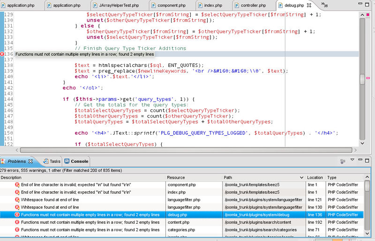Click error icon on the content.php problem row
Viewport: 375px width, 241px height.
[17, 222]
